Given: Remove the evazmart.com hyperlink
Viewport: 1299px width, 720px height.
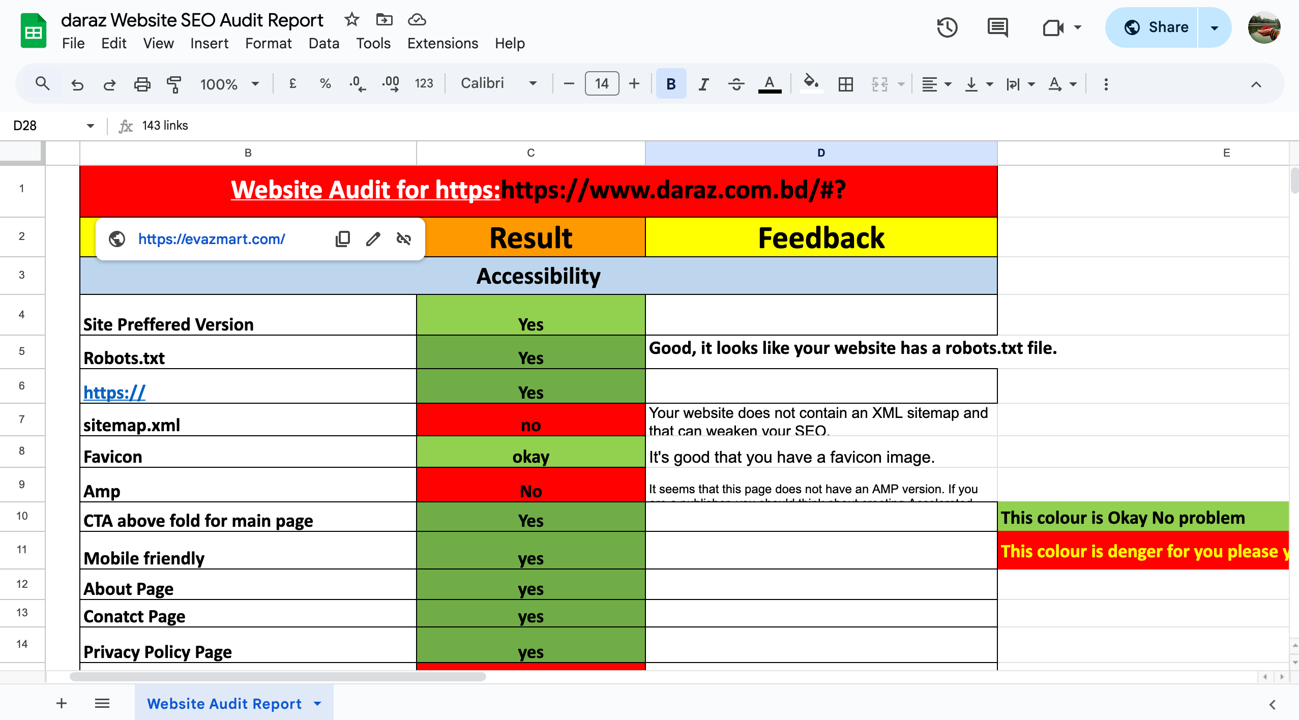Looking at the screenshot, I should (403, 238).
